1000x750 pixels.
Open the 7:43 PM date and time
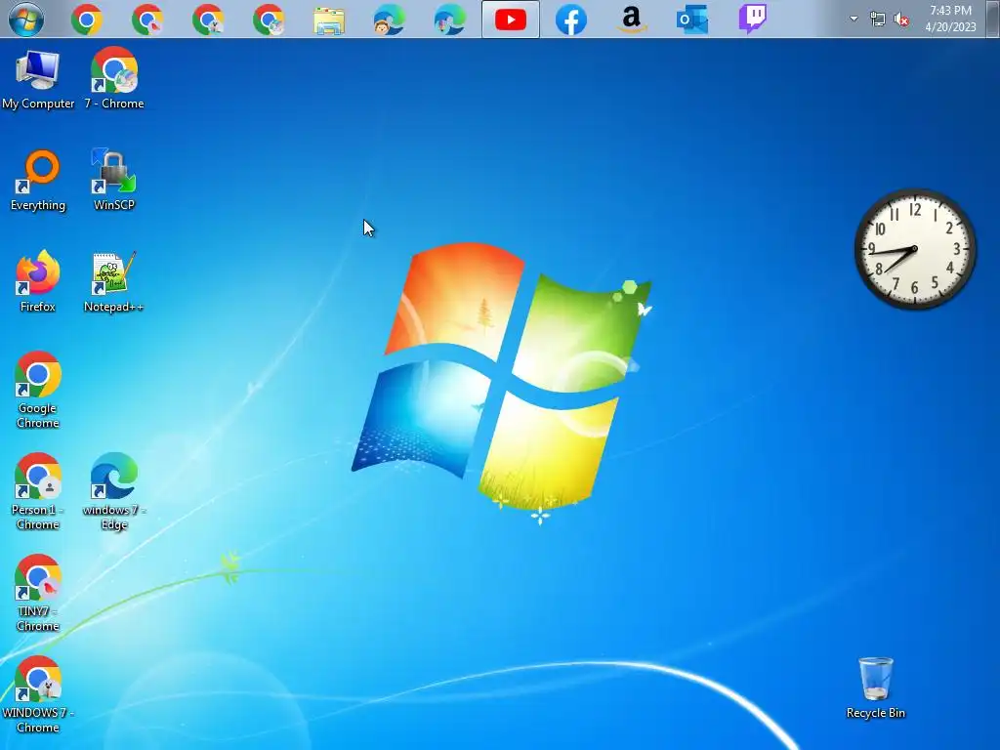(950, 20)
